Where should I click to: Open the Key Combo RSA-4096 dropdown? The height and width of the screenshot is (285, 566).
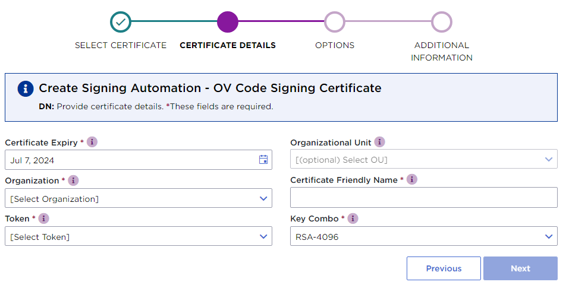(x=423, y=236)
